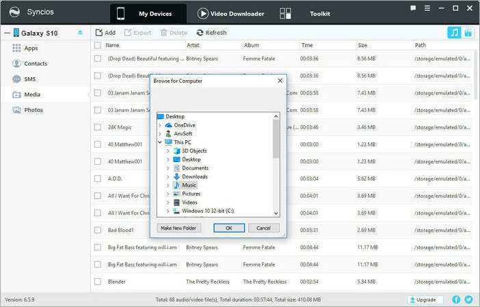This screenshot has height=307, width=480.
Task: Expand the Music node arrow
Action: (x=168, y=185)
